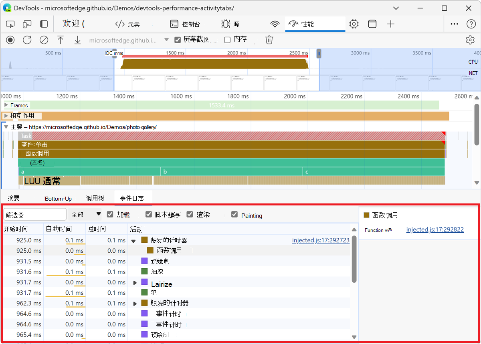
Task: Select function b in flame chart
Action: pos(232,171)
